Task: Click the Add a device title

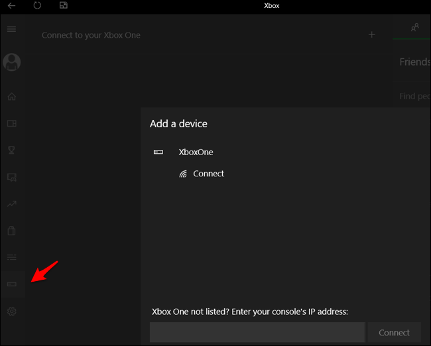Action: [x=178, y=124]
